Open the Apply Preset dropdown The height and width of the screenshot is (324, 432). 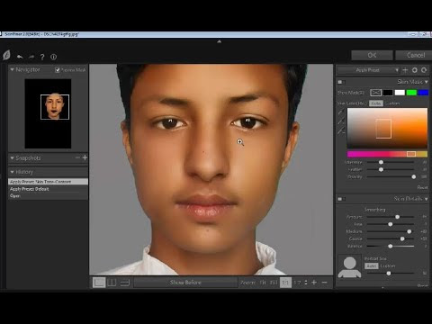[368, 70]
